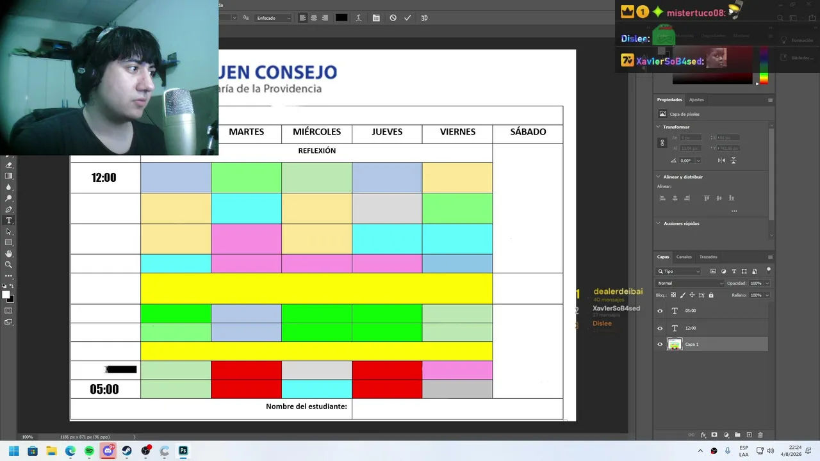
Task: Select the Horizontal Type tool
Action: pos(9,220)
